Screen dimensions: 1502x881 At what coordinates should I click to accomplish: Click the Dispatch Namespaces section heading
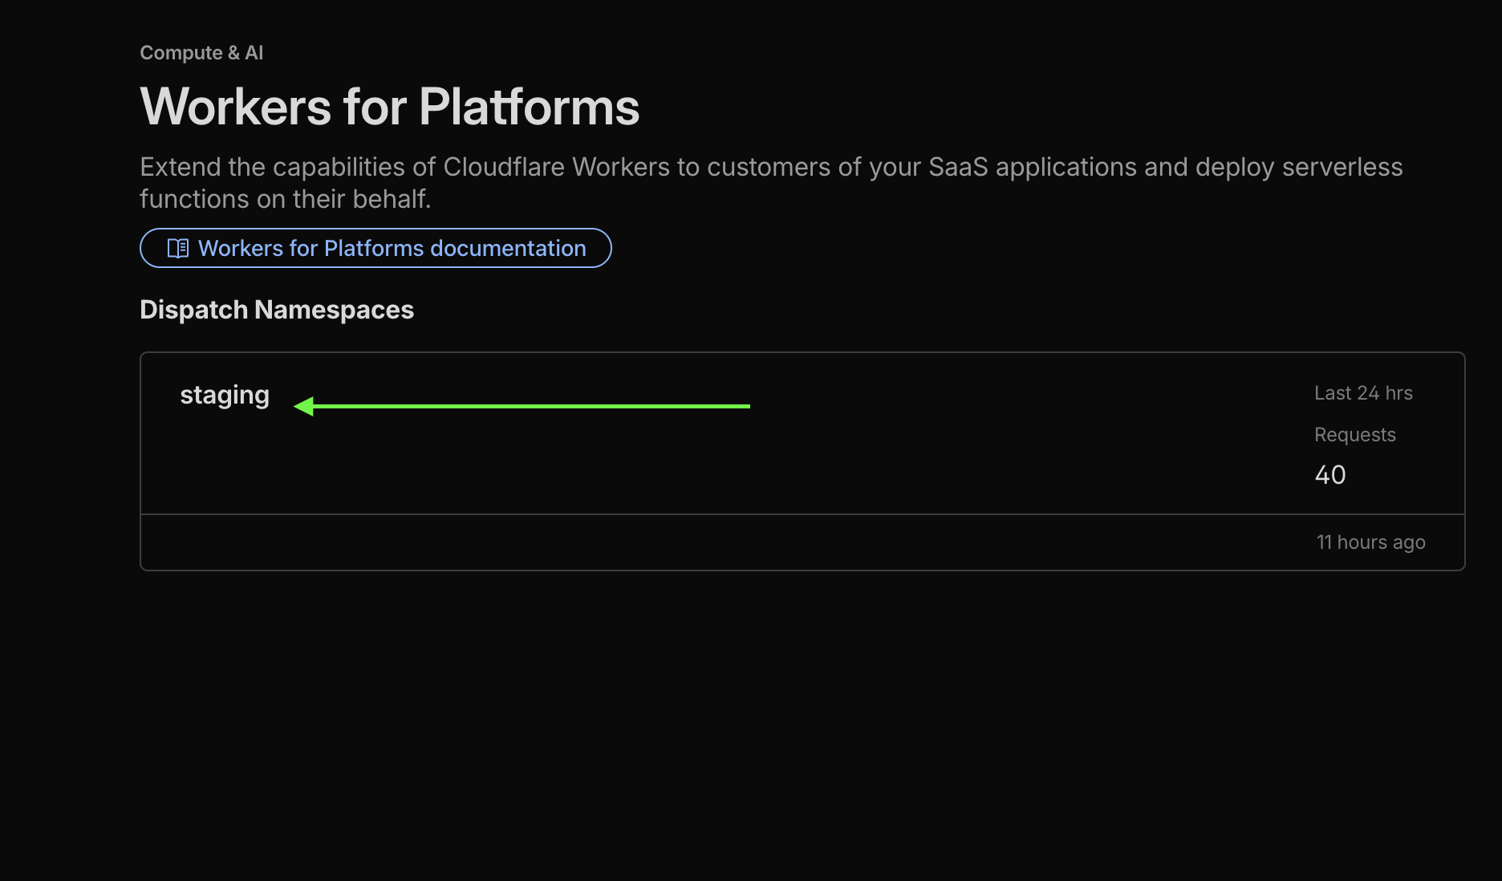click(277, 310)
